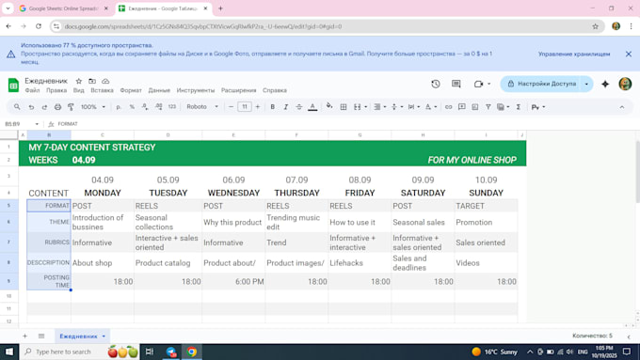Open text wrapping dropdown
640x360 pixels.
(414, 107)
